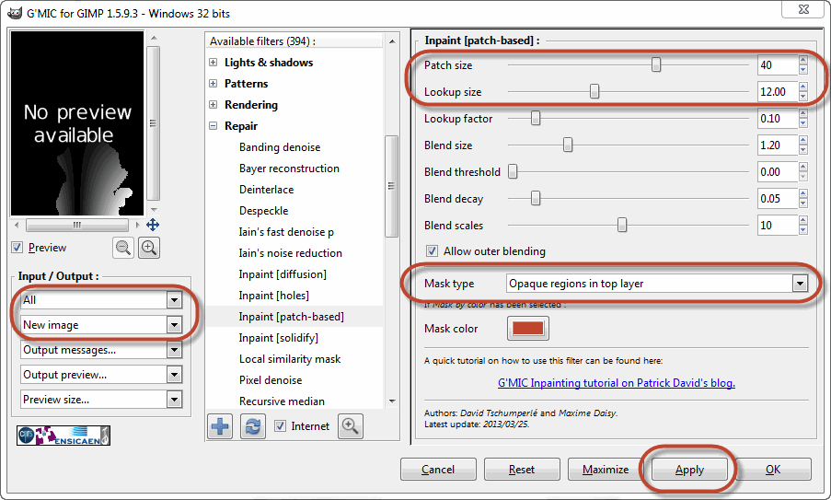
Task: Open the Output preview dropdown
Action: tap(101, 375)
